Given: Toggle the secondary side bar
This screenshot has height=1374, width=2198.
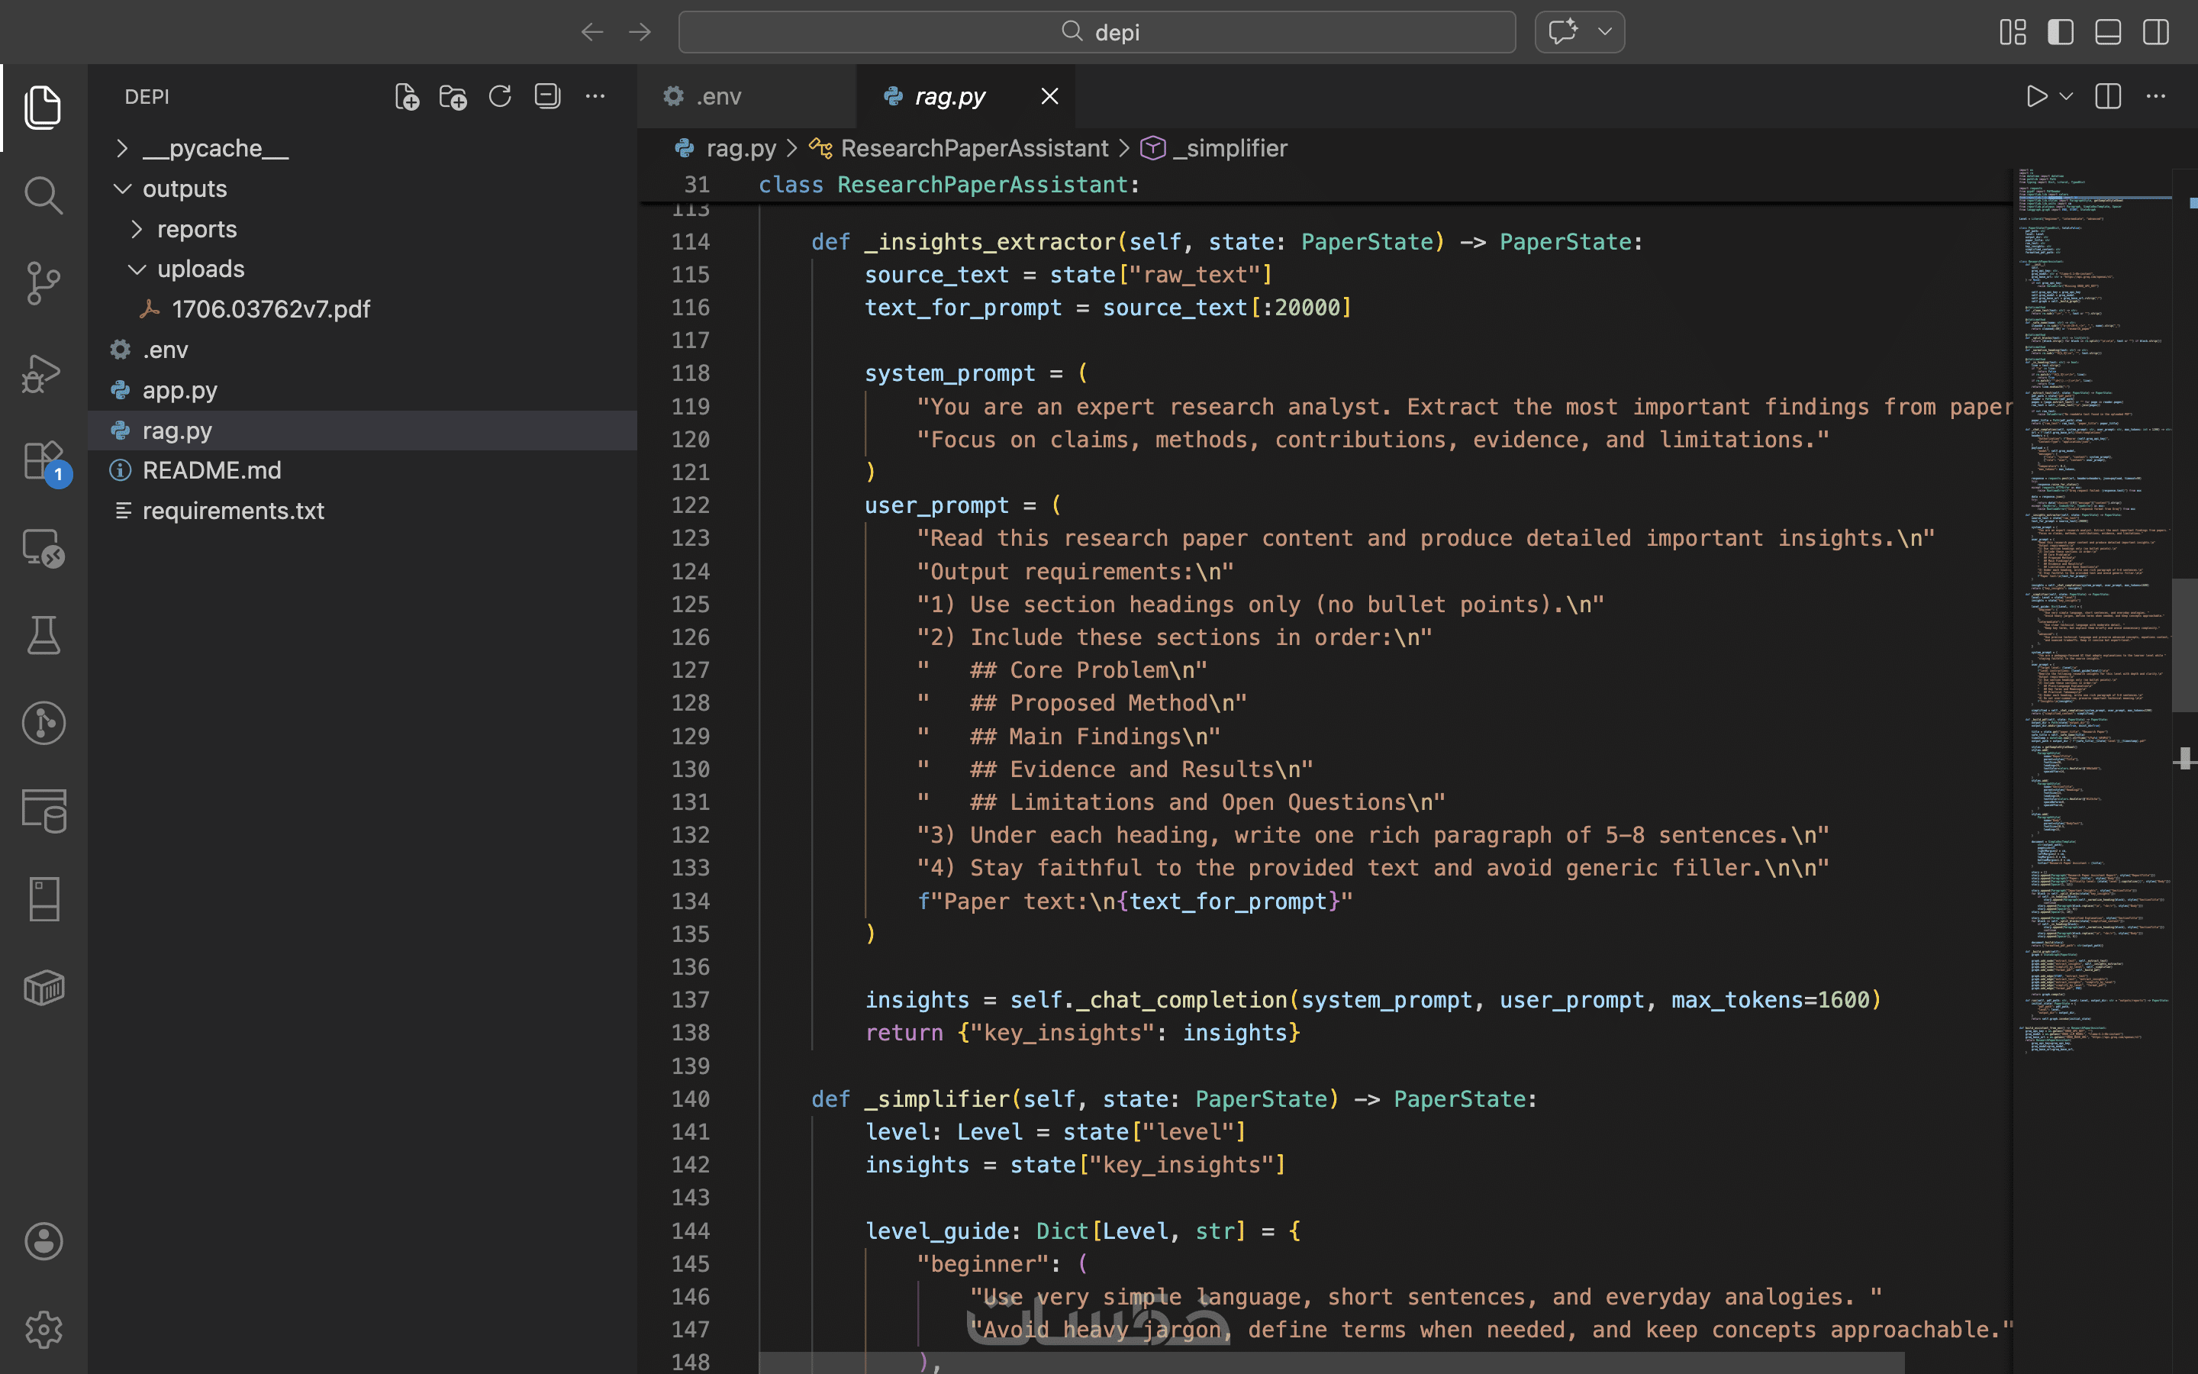Looking at the screenshot, I should pos(2155,32).
